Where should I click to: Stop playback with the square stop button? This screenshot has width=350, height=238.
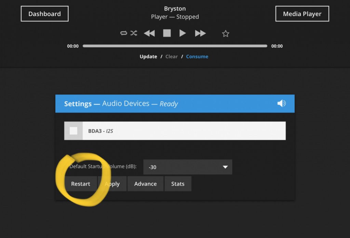[167, 33]
